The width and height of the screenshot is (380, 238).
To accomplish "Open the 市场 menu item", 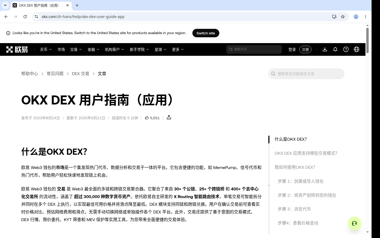I will click(x=61, y=49).
